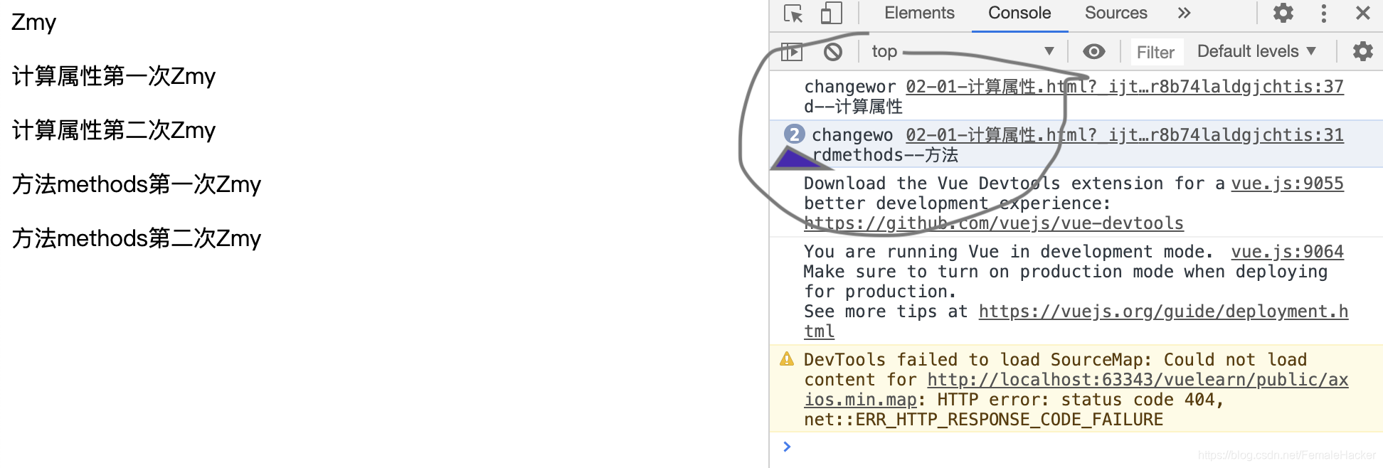Show more DevTools tabs with the chevron
This screenshot has height=468, width=1383.
(x=1184, y=13)
